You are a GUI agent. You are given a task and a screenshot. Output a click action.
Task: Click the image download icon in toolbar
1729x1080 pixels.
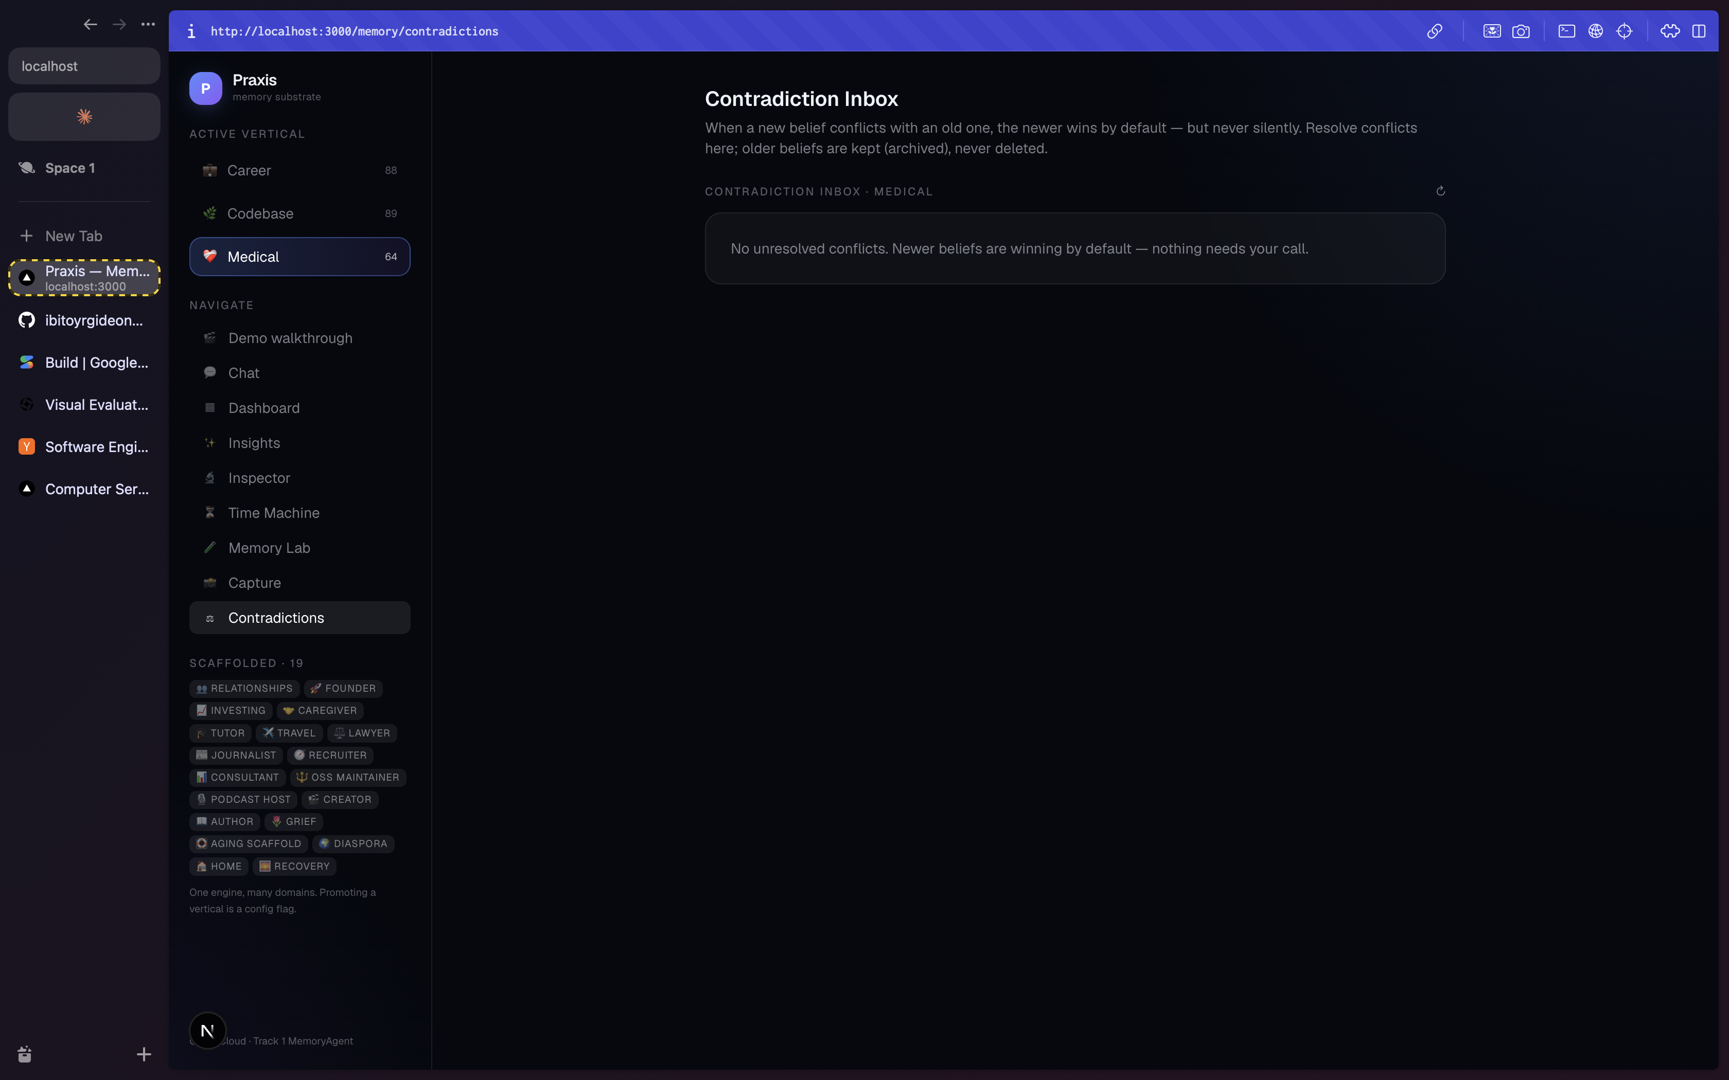point(1492,31)
